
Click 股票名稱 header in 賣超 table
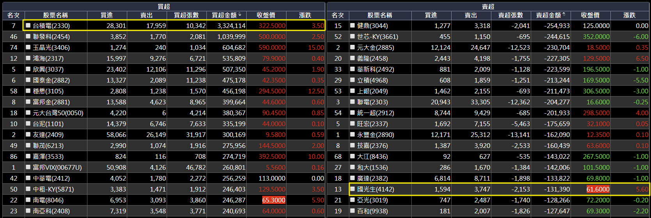click(x=380, y=15)
